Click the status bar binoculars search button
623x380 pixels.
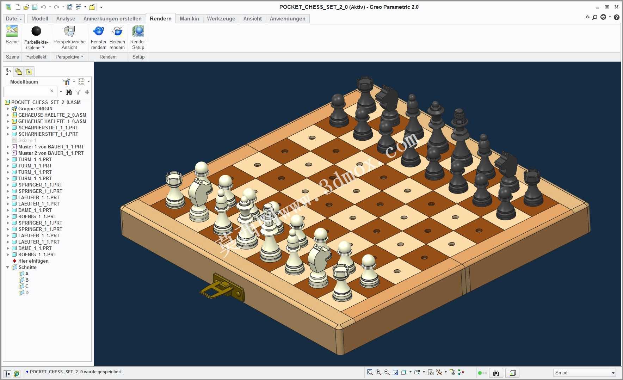496,373
